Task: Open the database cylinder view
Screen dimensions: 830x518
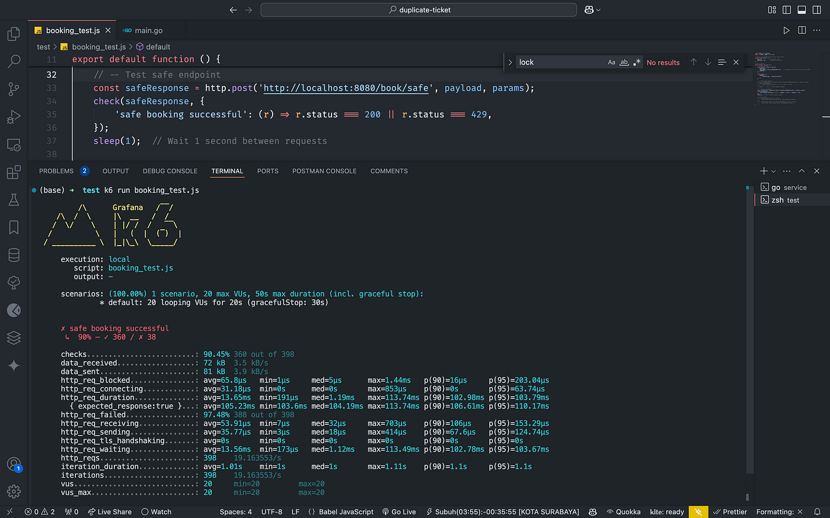Action: coord(14,255)
